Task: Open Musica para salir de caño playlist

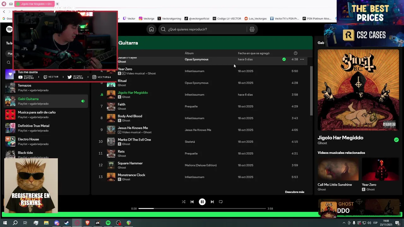Action: coord(46,115)
